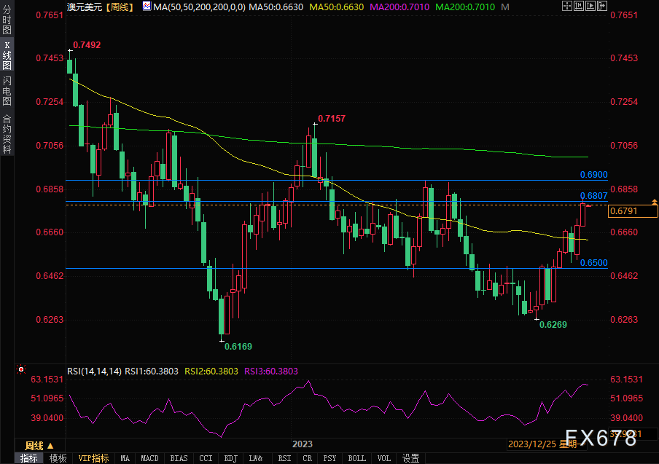Click the red sun marker beside RSI panel

tap(20, 371)
